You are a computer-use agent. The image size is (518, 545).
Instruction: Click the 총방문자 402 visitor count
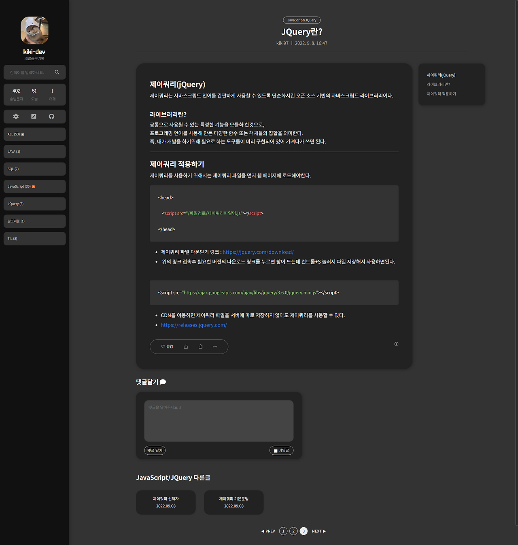[17, 94]
